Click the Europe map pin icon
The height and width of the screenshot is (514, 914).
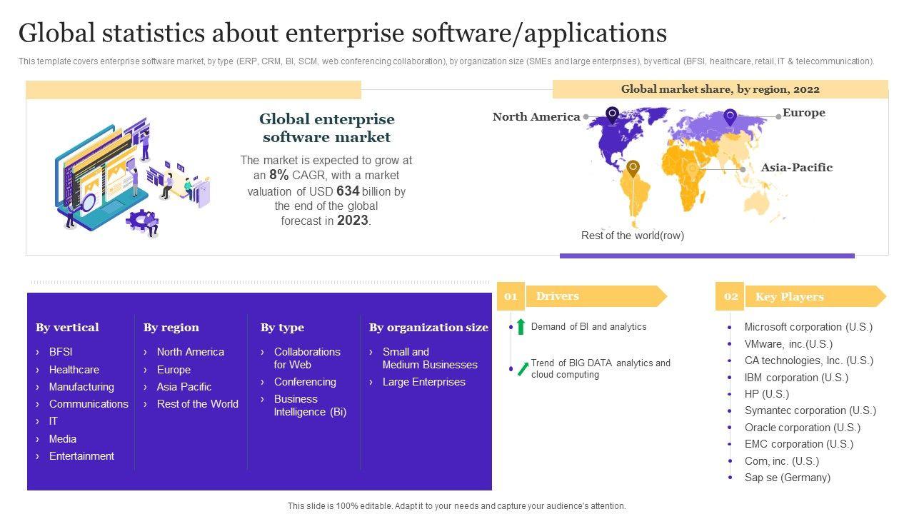coord(729,116)
